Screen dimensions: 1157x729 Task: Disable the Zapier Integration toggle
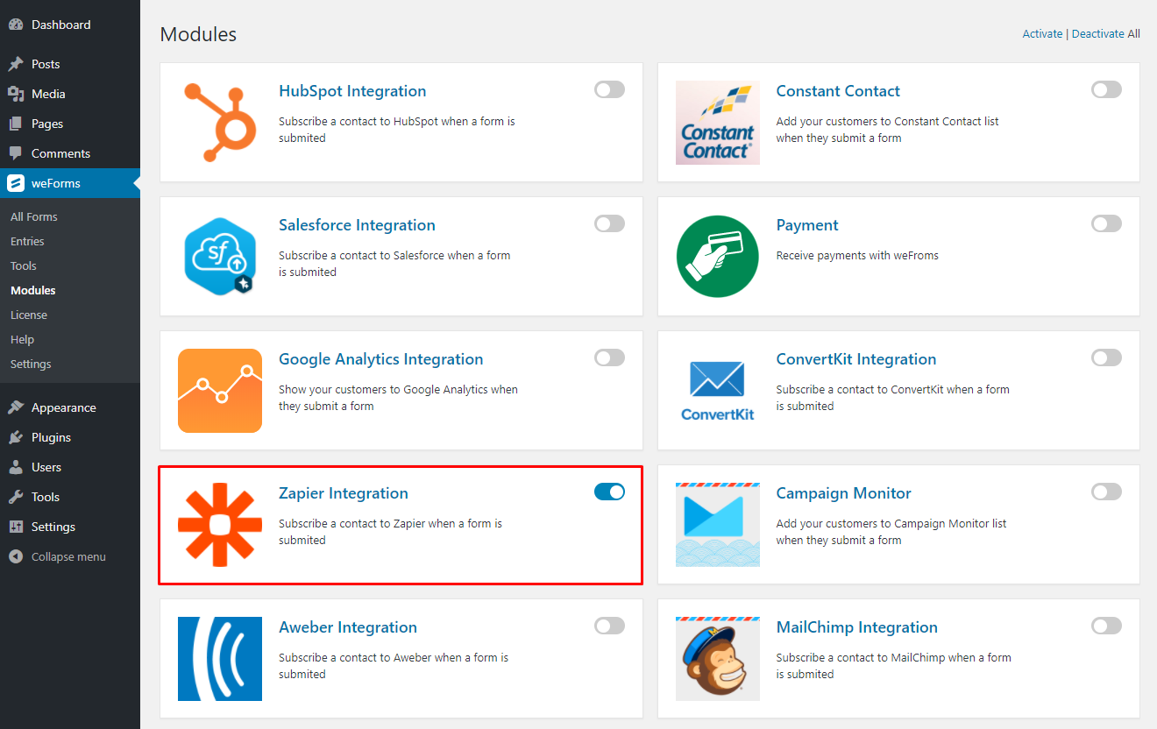point(609,492)
